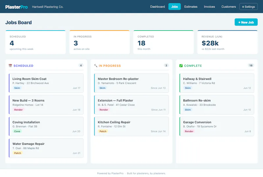This screenshot has height=177, width=263.
Task: Click the Render tag on Extension — Full Plaster
Action: [104, 110]
